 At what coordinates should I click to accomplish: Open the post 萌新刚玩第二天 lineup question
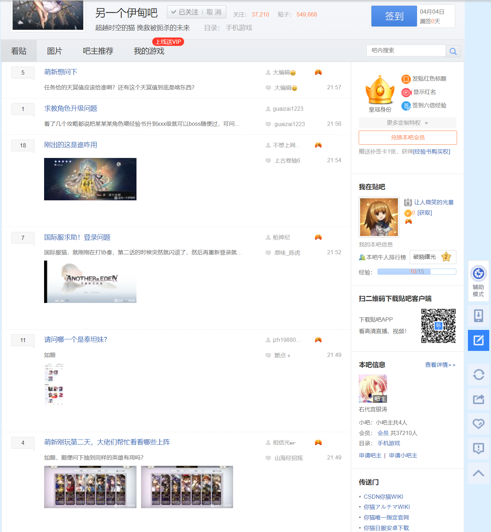[x=107, y=442]
